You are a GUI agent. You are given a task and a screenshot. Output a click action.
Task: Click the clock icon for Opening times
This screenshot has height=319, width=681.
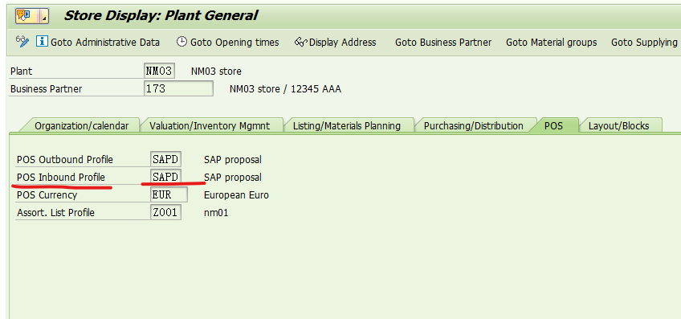point(181,42)
